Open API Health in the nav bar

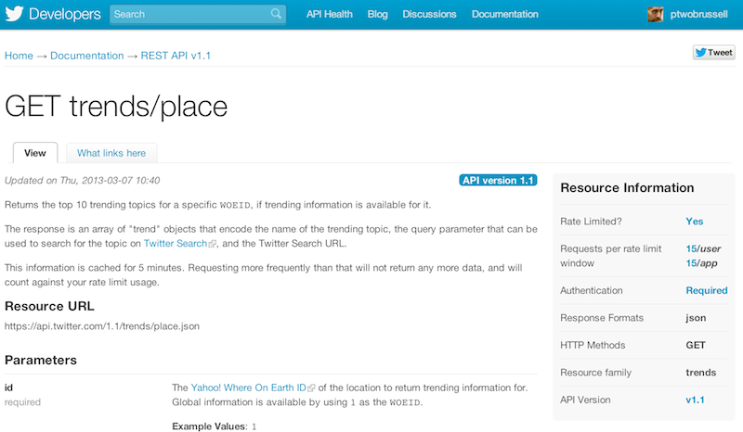tap(330, 14)
